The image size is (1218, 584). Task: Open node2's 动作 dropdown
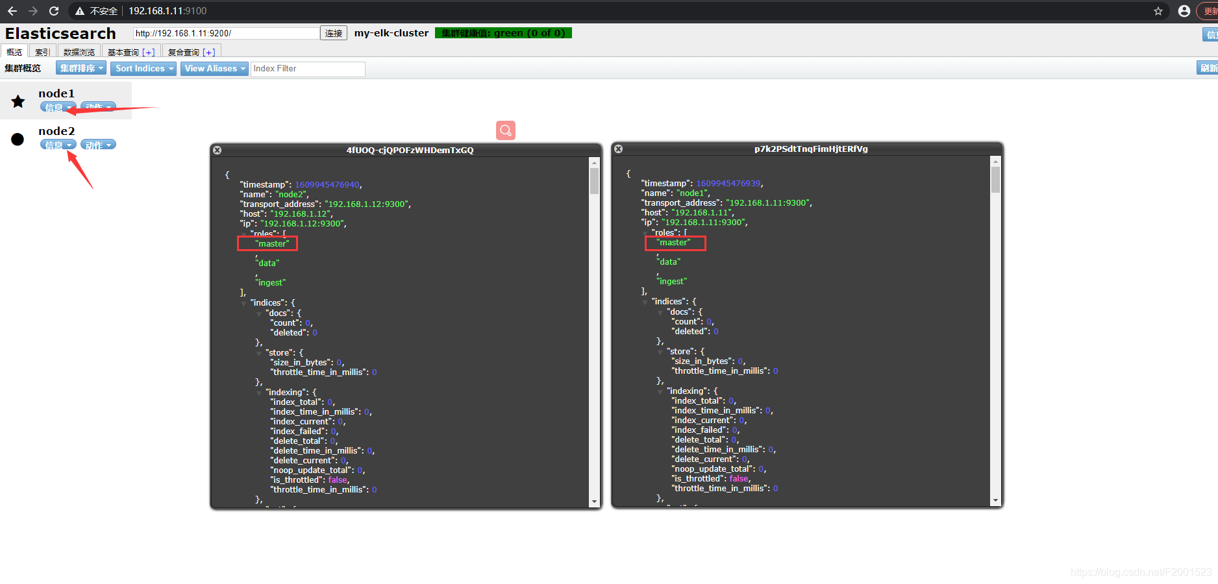[98, 145]
